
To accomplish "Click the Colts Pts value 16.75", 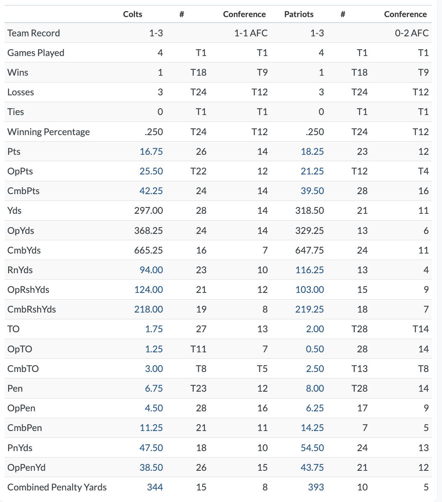I will pyautogui.click(x=151, y=151).
